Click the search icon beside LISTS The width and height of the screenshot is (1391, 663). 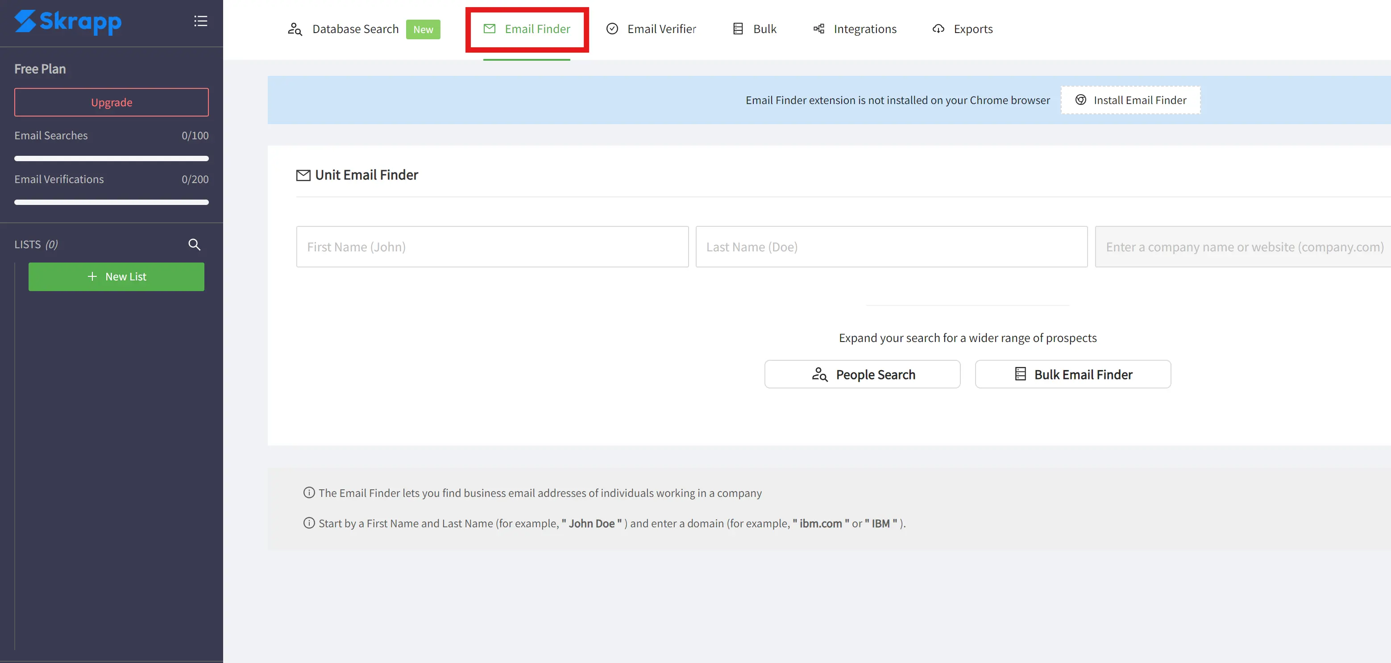click(x=195, y=245)
